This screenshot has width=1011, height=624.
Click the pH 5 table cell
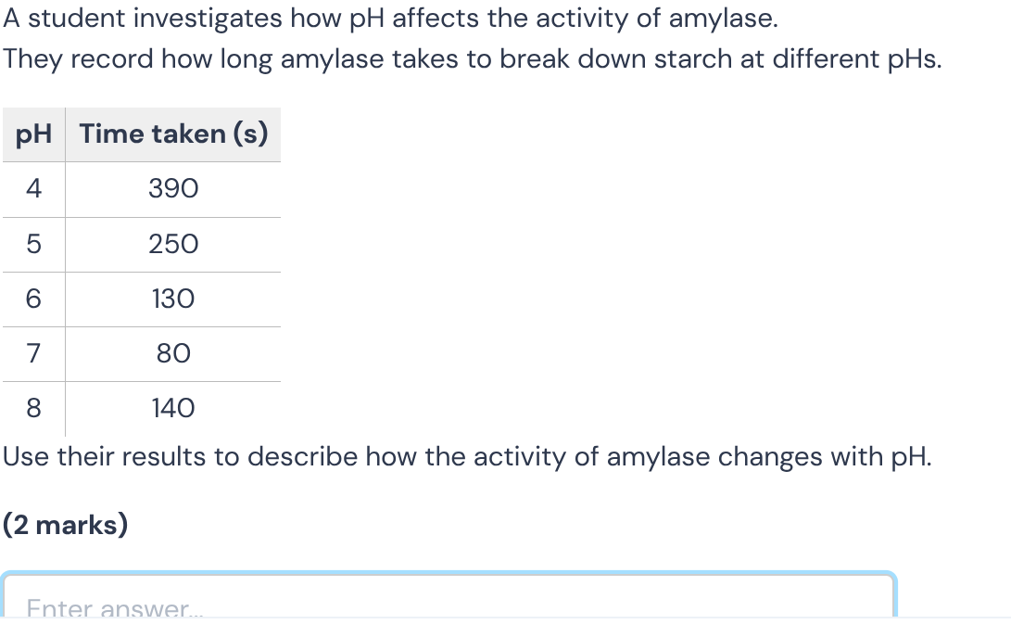click(x=33, y=244)
